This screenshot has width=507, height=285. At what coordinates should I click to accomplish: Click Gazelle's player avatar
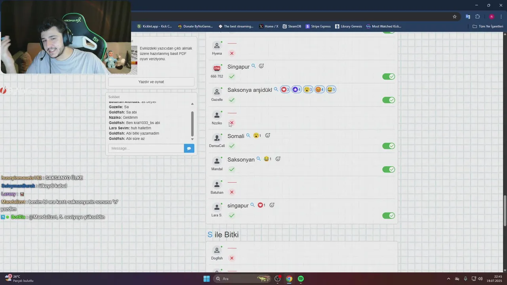click(217, 91)
